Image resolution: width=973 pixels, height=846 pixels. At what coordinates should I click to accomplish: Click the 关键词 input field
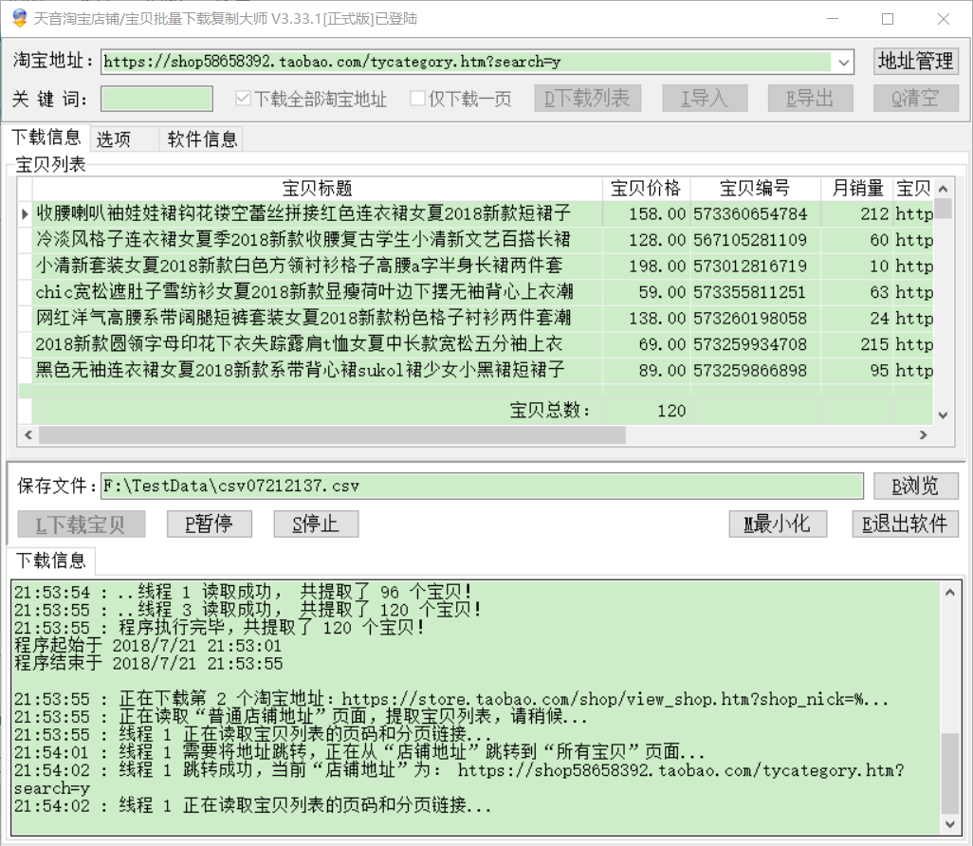(157, 99)
